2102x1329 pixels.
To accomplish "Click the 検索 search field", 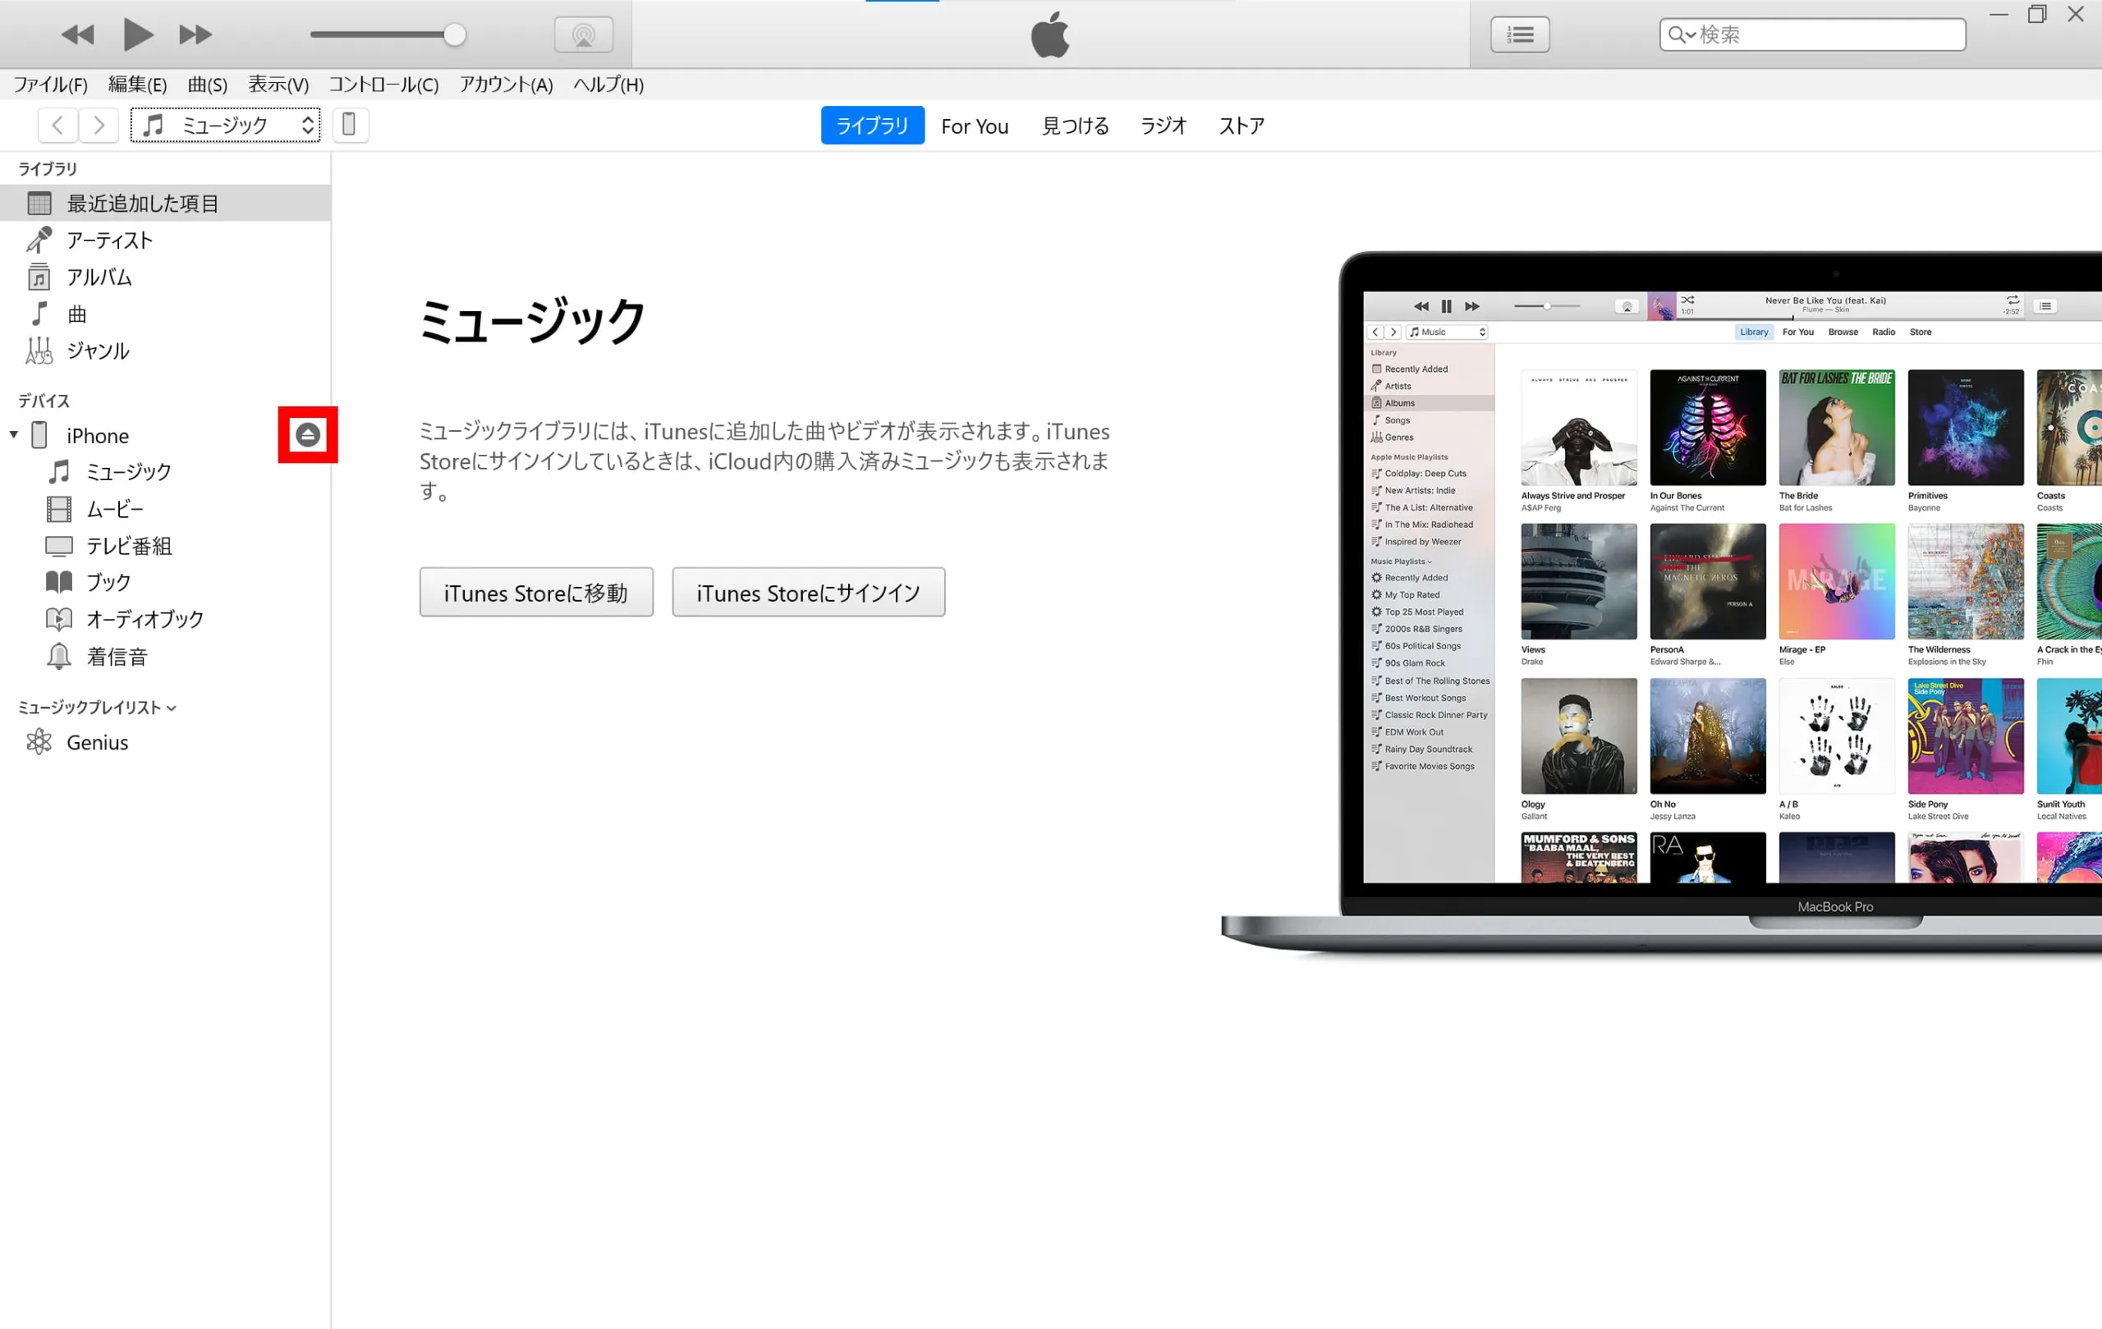I will (x=1813, y=35).
